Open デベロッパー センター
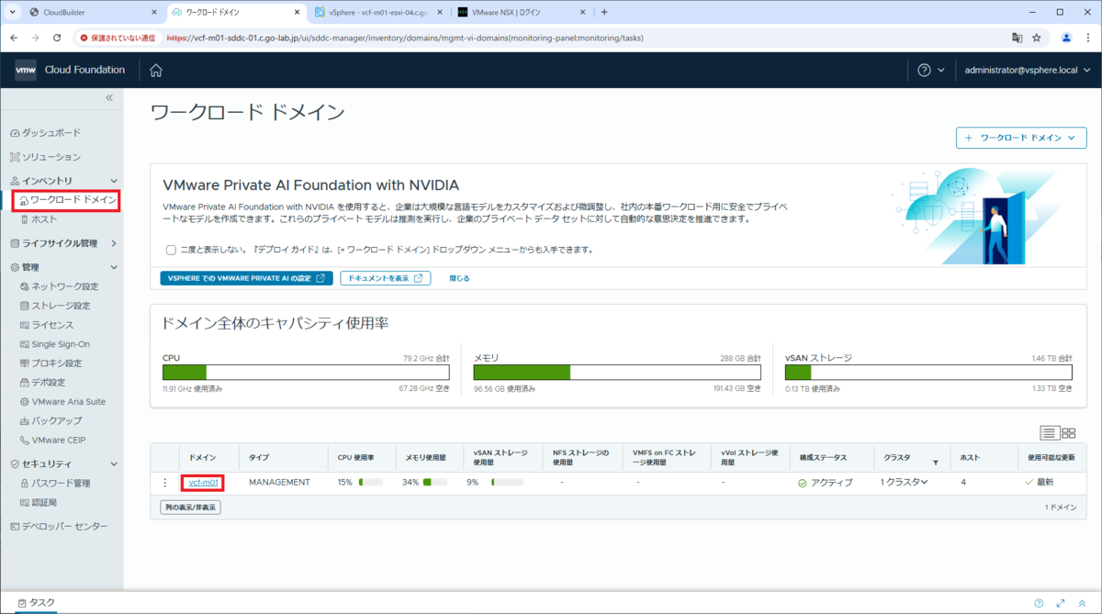Viewport: 1102px width, 614px height. (x=59, y=527)
